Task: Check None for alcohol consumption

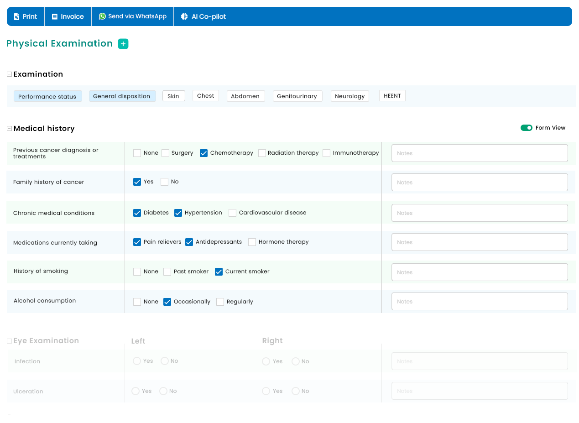Action: pyautogui.click(x=137, y=302)
